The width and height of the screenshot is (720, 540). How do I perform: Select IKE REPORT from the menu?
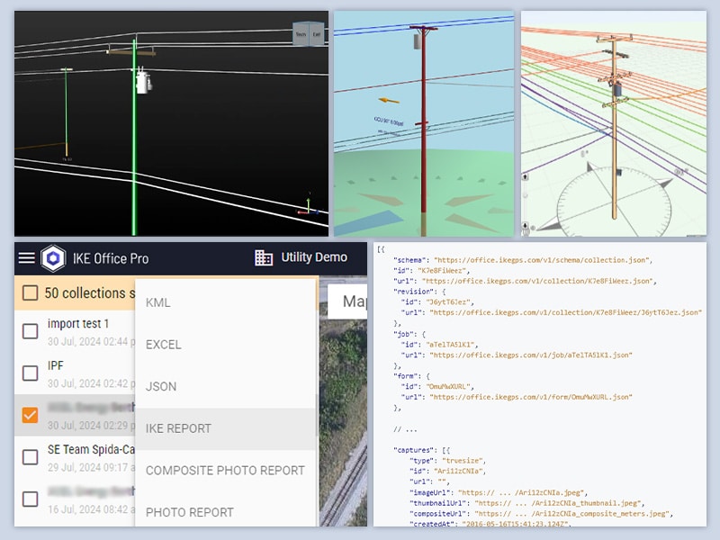(x=178, y=428)
